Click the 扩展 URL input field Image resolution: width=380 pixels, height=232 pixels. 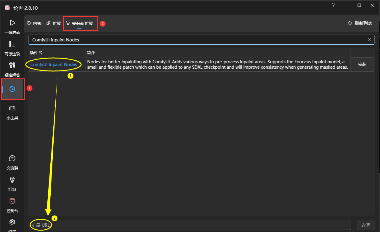190,225
